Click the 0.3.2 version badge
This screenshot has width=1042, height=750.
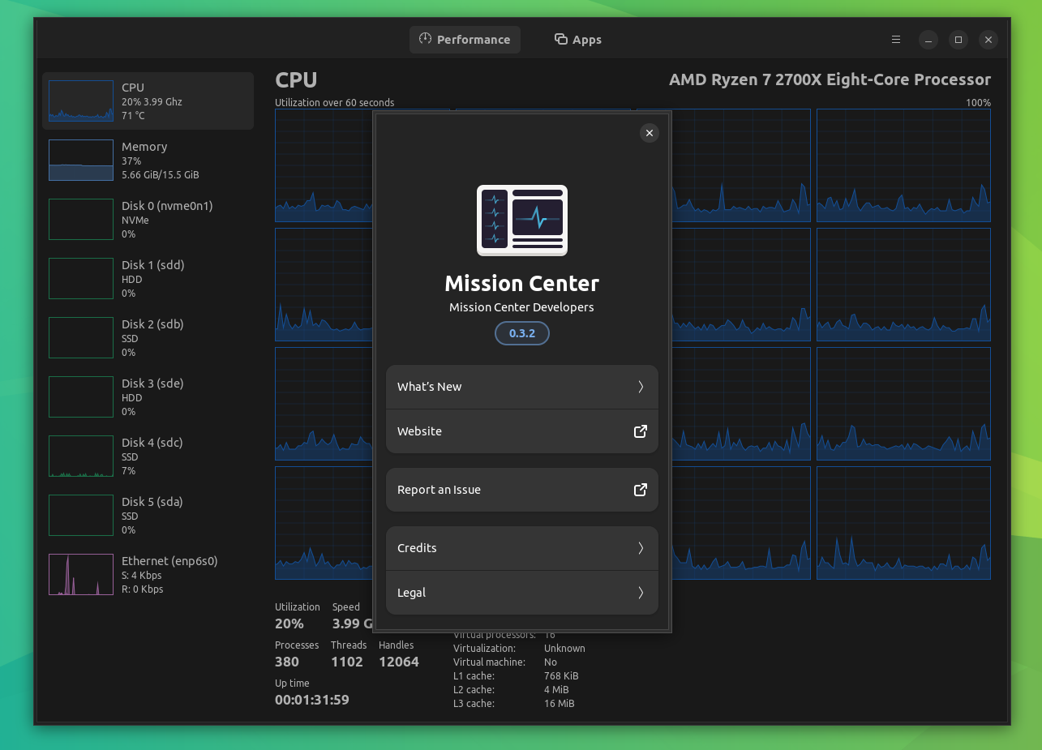tap(521, 333)
